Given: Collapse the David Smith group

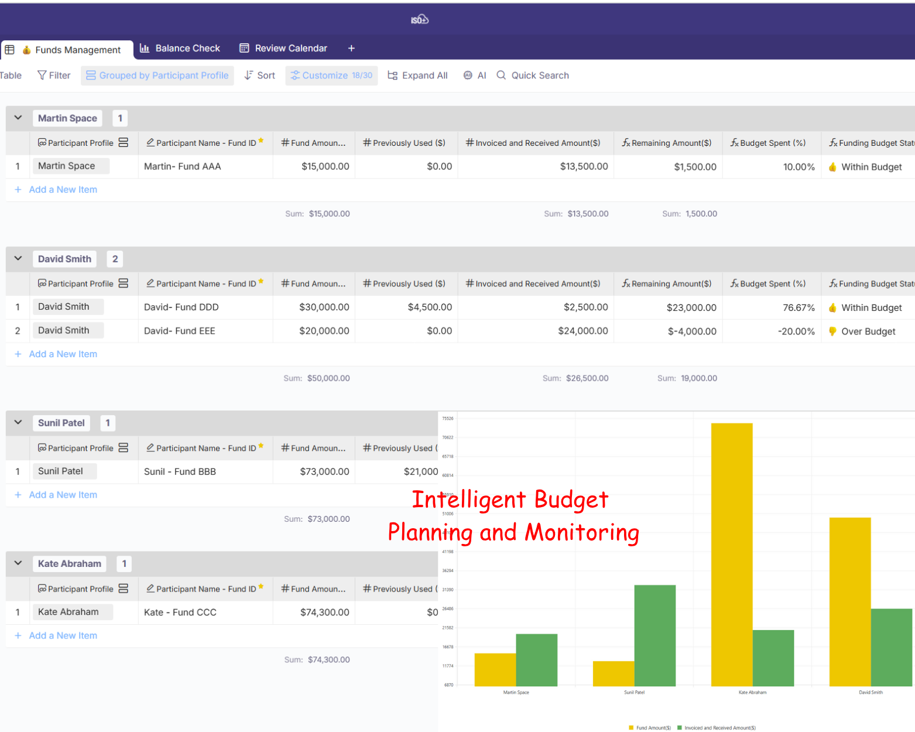Looking at the screenshot, I should (18, 259).
